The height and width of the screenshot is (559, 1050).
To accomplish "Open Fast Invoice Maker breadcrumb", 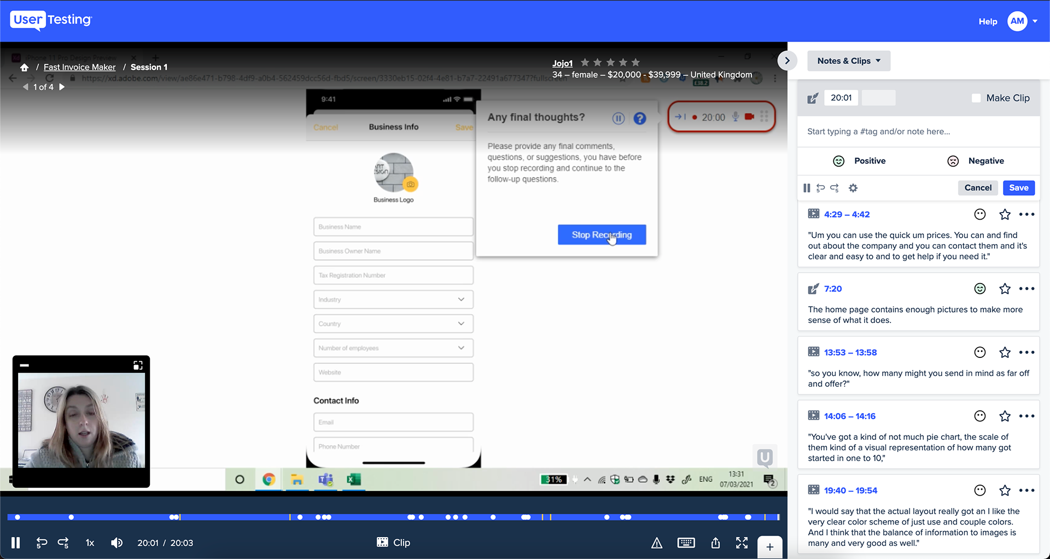I will click(x=79, y=67).
